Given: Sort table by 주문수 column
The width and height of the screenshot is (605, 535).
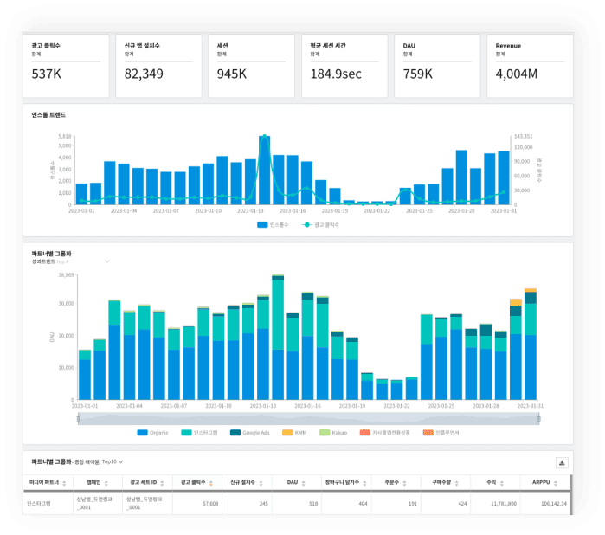Looking at the screenshot, I should 404,483.
